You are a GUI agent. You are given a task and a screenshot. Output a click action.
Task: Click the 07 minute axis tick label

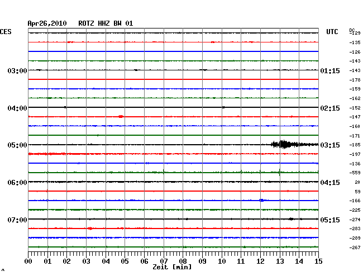pyautogui.click(x=164, y=261)
